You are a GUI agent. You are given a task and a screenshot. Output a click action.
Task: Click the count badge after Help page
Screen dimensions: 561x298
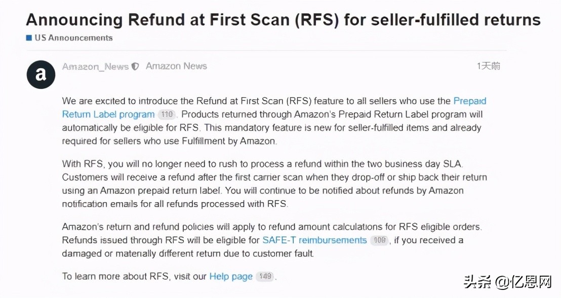264,277
